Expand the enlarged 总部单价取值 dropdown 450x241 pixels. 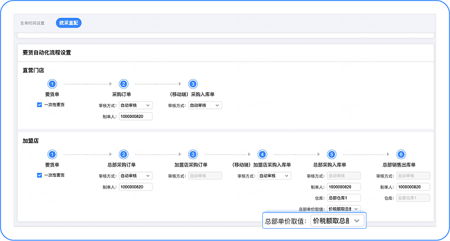[337, 221]
